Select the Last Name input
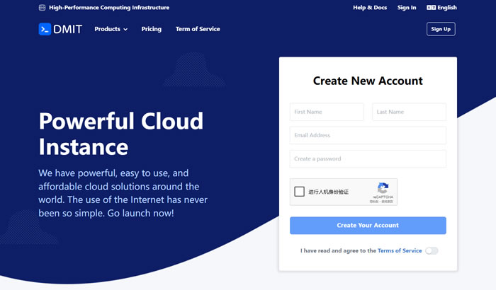Image resolution: width=496 pixels, height=290 pixels. click(409, 112)
